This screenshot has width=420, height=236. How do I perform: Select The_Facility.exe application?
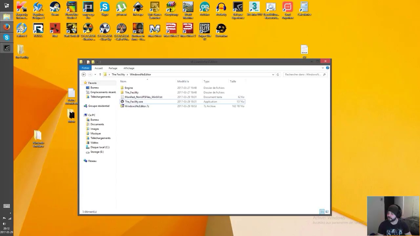134,102
